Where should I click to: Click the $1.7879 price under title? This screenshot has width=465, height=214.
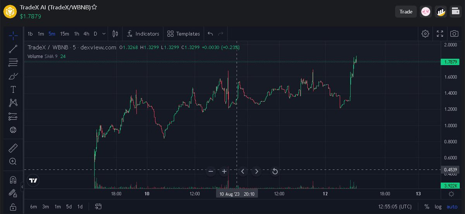click(x=31, y=16)
